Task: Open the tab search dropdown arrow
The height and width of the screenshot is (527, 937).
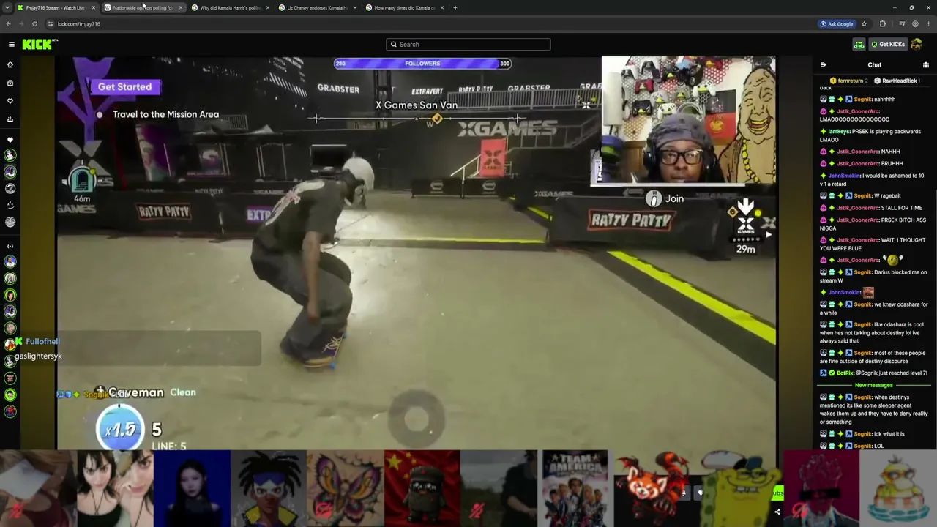Action: pyautogui.click(x=7, y=8)
